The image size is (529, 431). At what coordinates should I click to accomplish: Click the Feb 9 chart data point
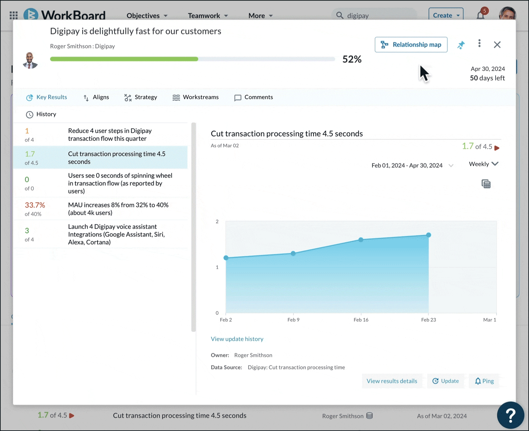pyautogui.click(x=293, y=253)
